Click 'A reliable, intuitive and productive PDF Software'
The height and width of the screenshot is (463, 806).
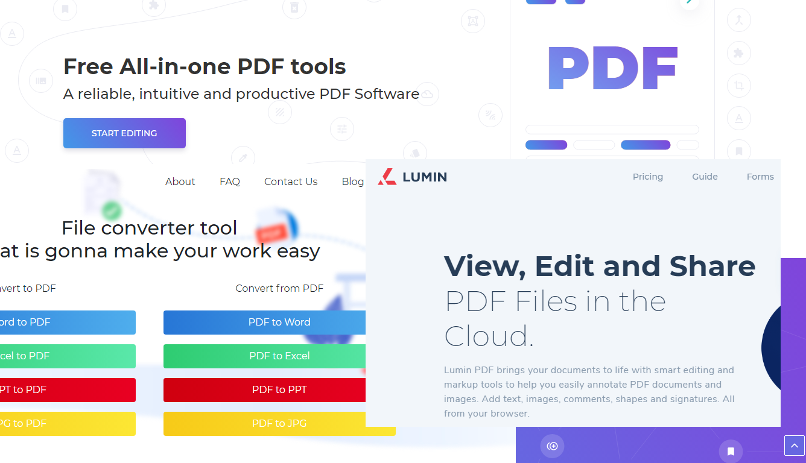241,94
